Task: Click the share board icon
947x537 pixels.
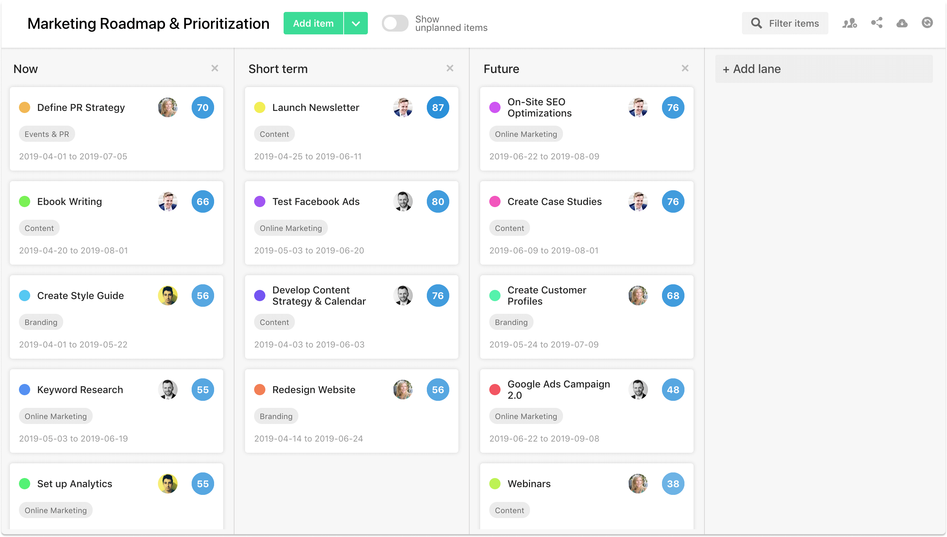Action: (876, 23)
